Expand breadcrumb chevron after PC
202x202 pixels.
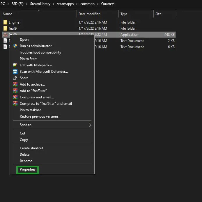8,4
